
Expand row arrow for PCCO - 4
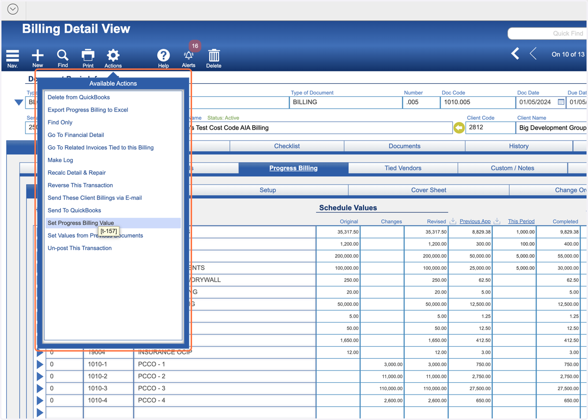[40, 401]
